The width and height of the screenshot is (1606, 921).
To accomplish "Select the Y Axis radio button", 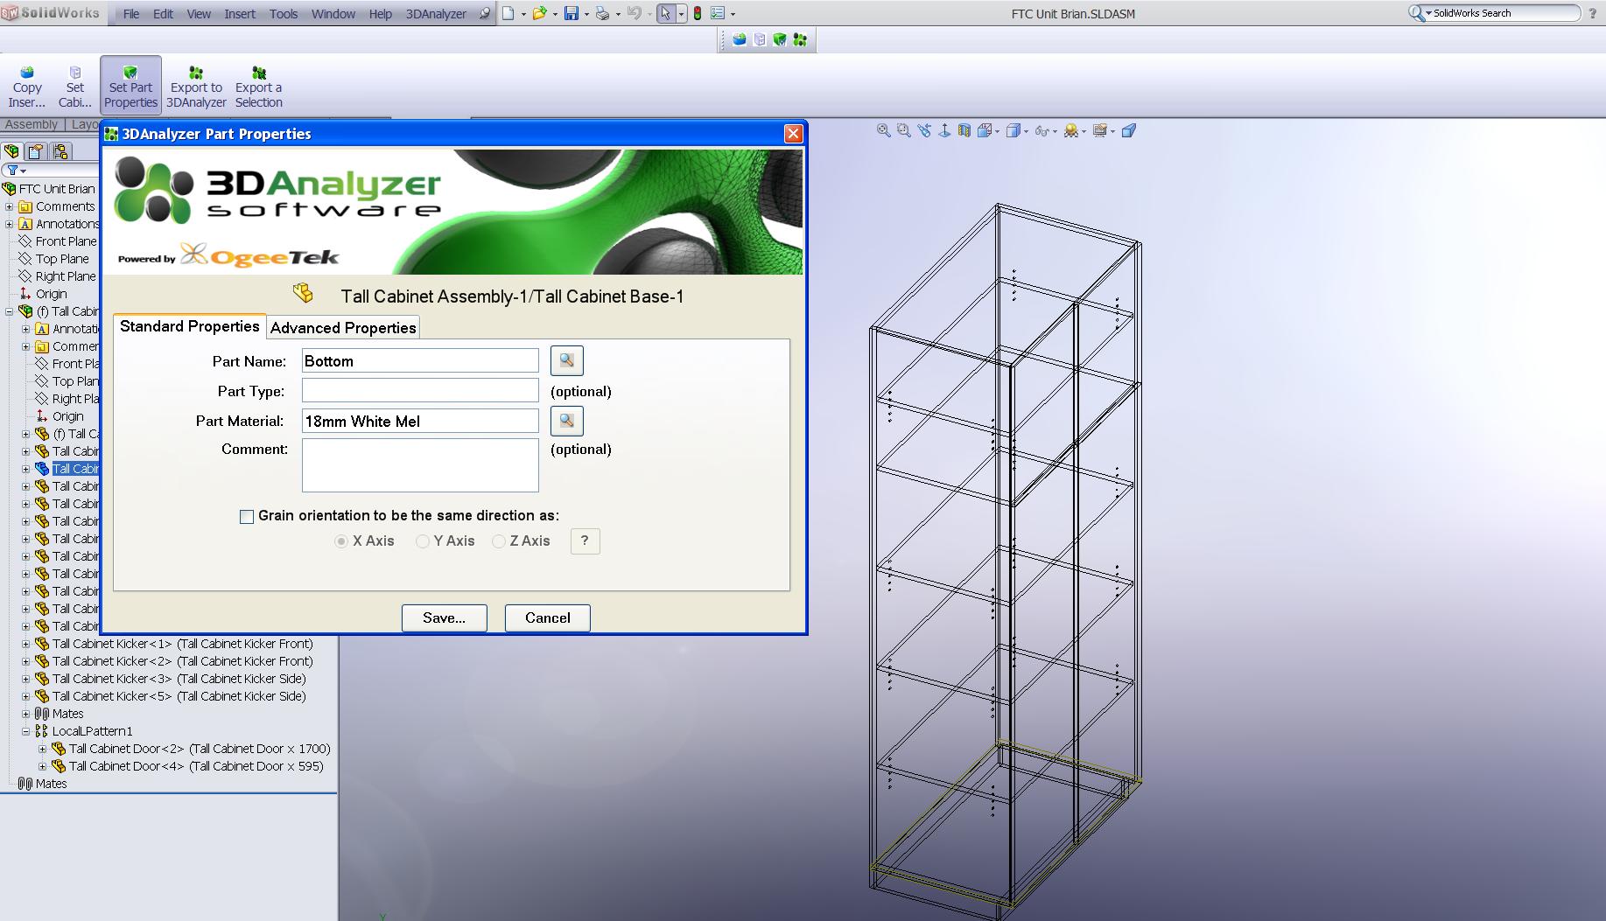I will [x=423, y=541].
